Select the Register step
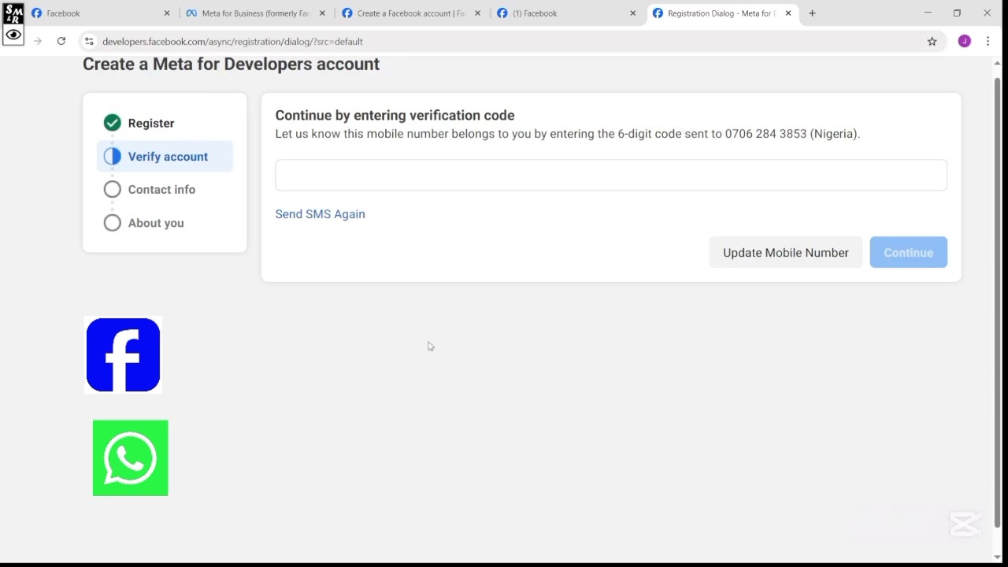 click(x=165, y=123)
